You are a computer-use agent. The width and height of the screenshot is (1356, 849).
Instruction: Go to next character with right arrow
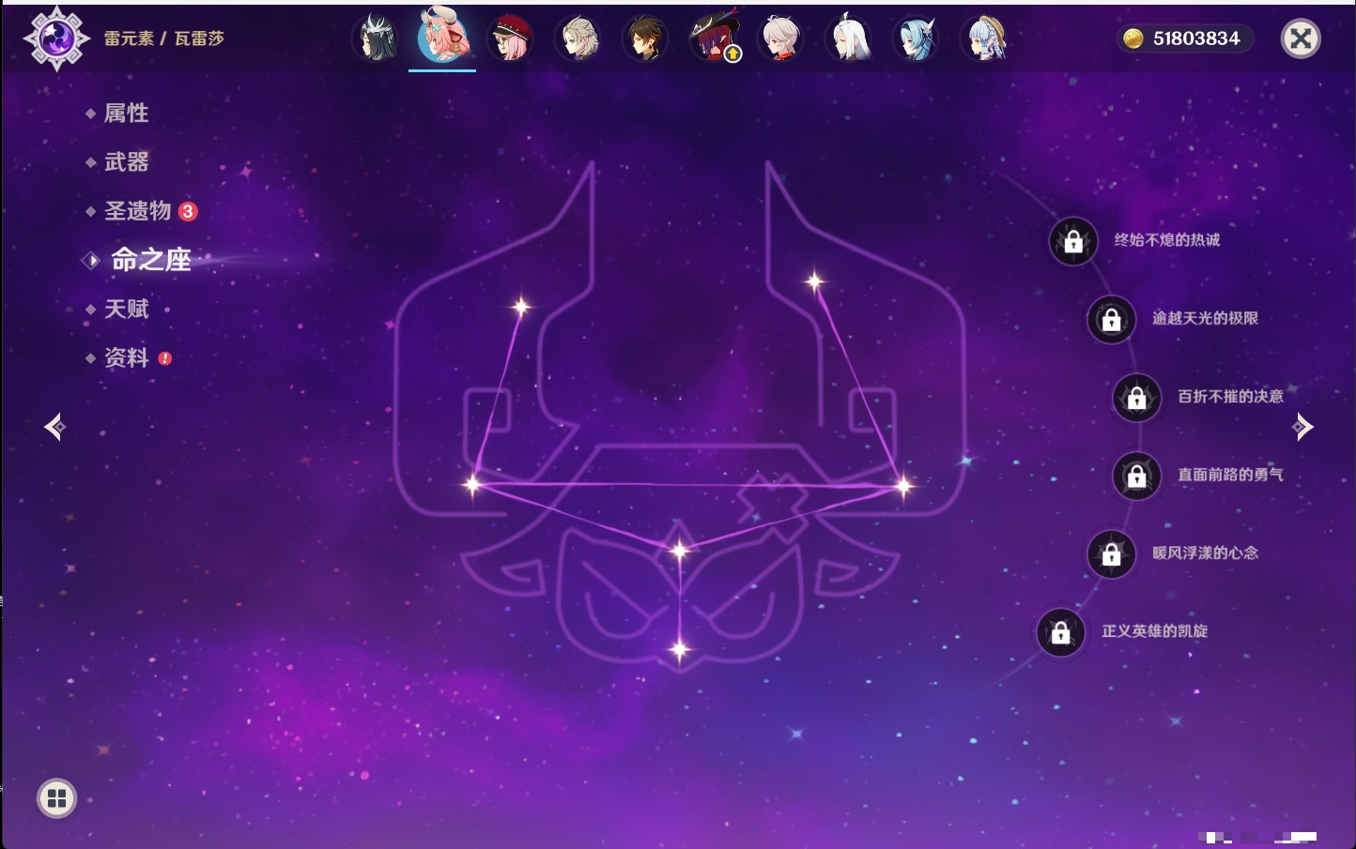(x=1302, y=427)
